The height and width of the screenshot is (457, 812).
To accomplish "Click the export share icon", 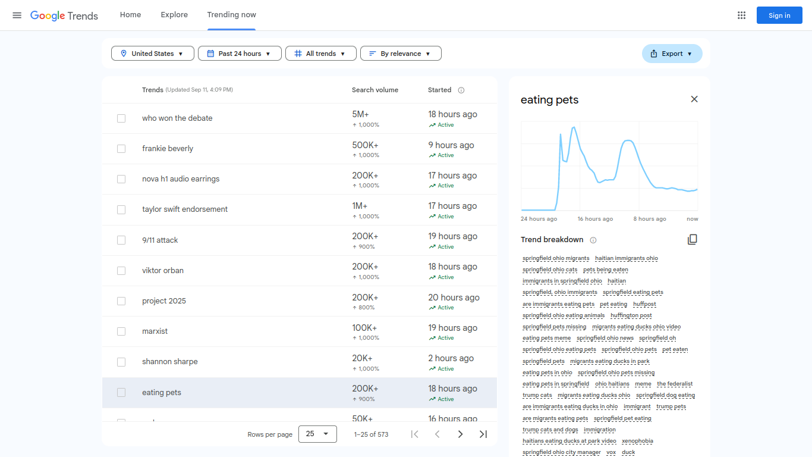I will coord(654,54).
